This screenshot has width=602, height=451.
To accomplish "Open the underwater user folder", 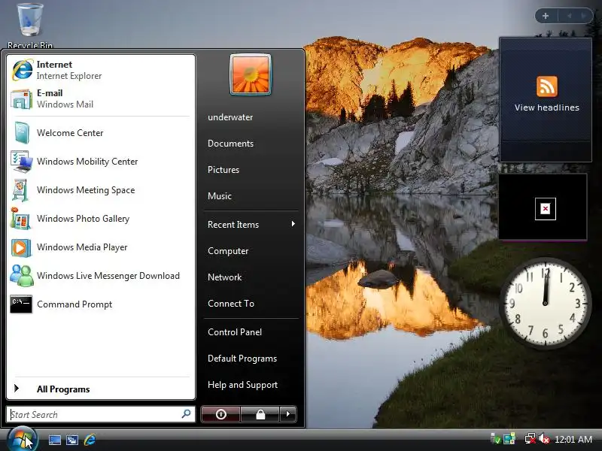I will point(230,117).
